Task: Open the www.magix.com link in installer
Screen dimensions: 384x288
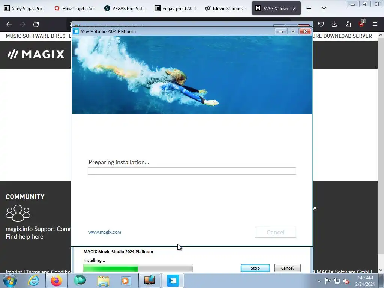Action: click(105, 232)
